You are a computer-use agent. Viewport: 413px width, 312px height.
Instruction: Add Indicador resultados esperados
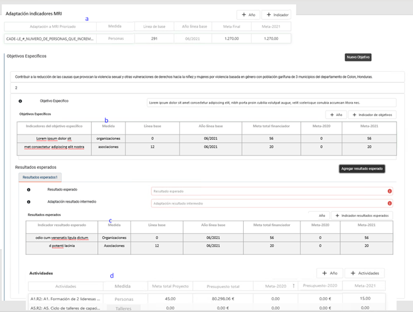[x=362, y=216]
